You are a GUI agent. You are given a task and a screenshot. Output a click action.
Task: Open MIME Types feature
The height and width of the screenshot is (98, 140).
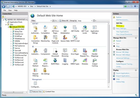pos(75,62)
